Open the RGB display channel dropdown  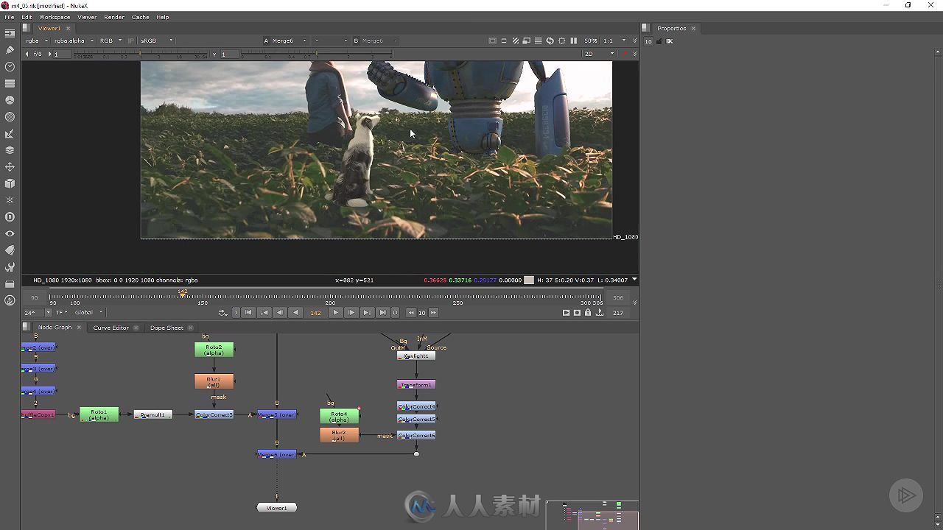pos(111,40)
